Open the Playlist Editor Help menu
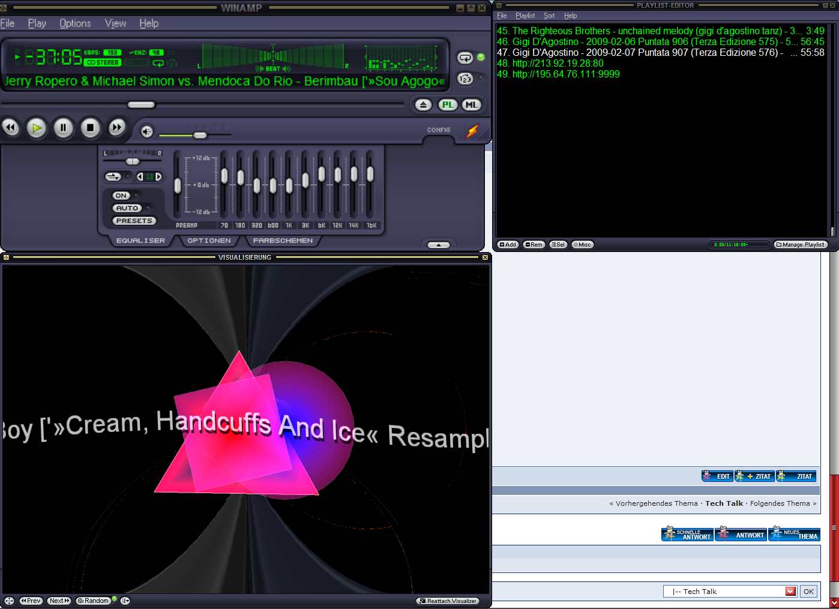Screen dimensions: 839x609 570,16
